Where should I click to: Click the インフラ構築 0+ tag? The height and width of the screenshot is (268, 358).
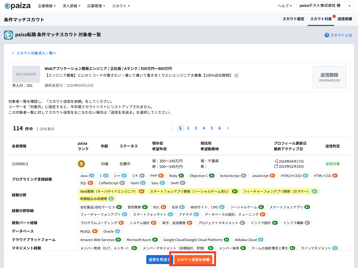[x=296, y=223]
